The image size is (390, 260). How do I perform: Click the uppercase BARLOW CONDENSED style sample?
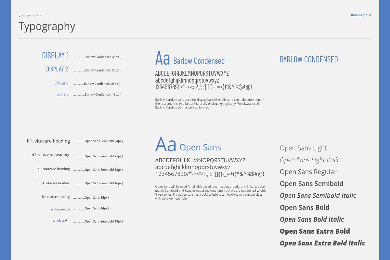(309, 59)
